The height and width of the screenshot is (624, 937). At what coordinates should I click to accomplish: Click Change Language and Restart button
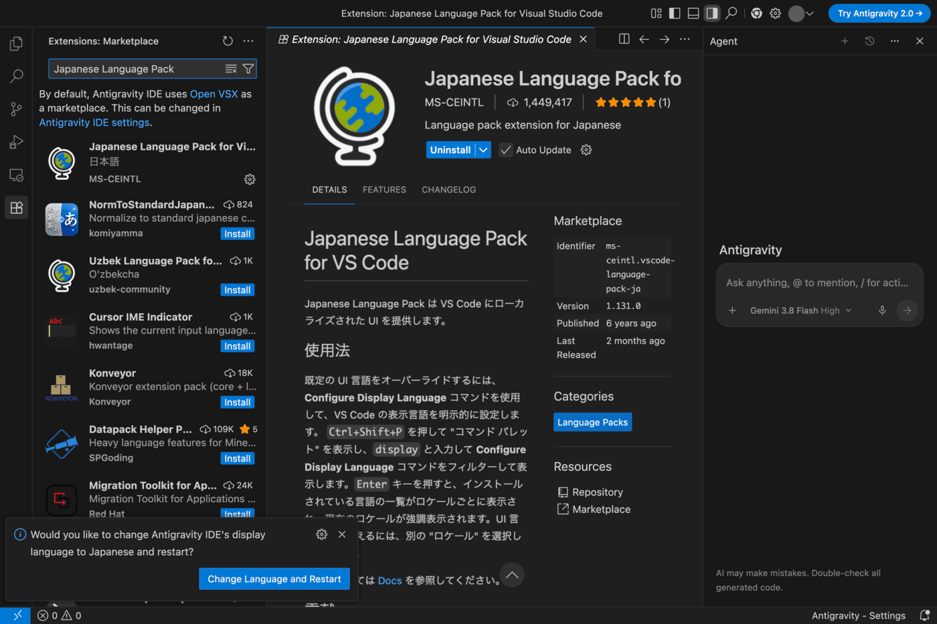(x=274, y=579)
